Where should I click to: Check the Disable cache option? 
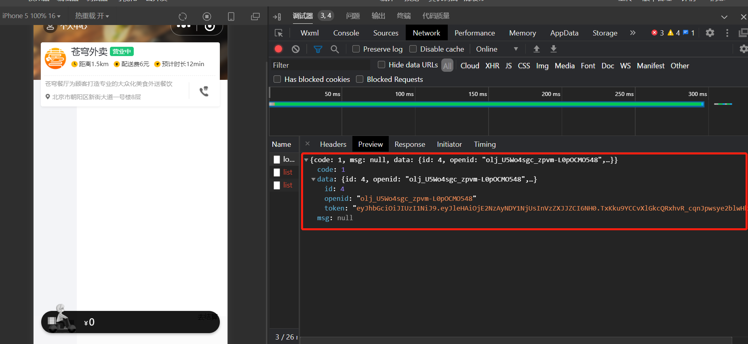pos(413,49)
